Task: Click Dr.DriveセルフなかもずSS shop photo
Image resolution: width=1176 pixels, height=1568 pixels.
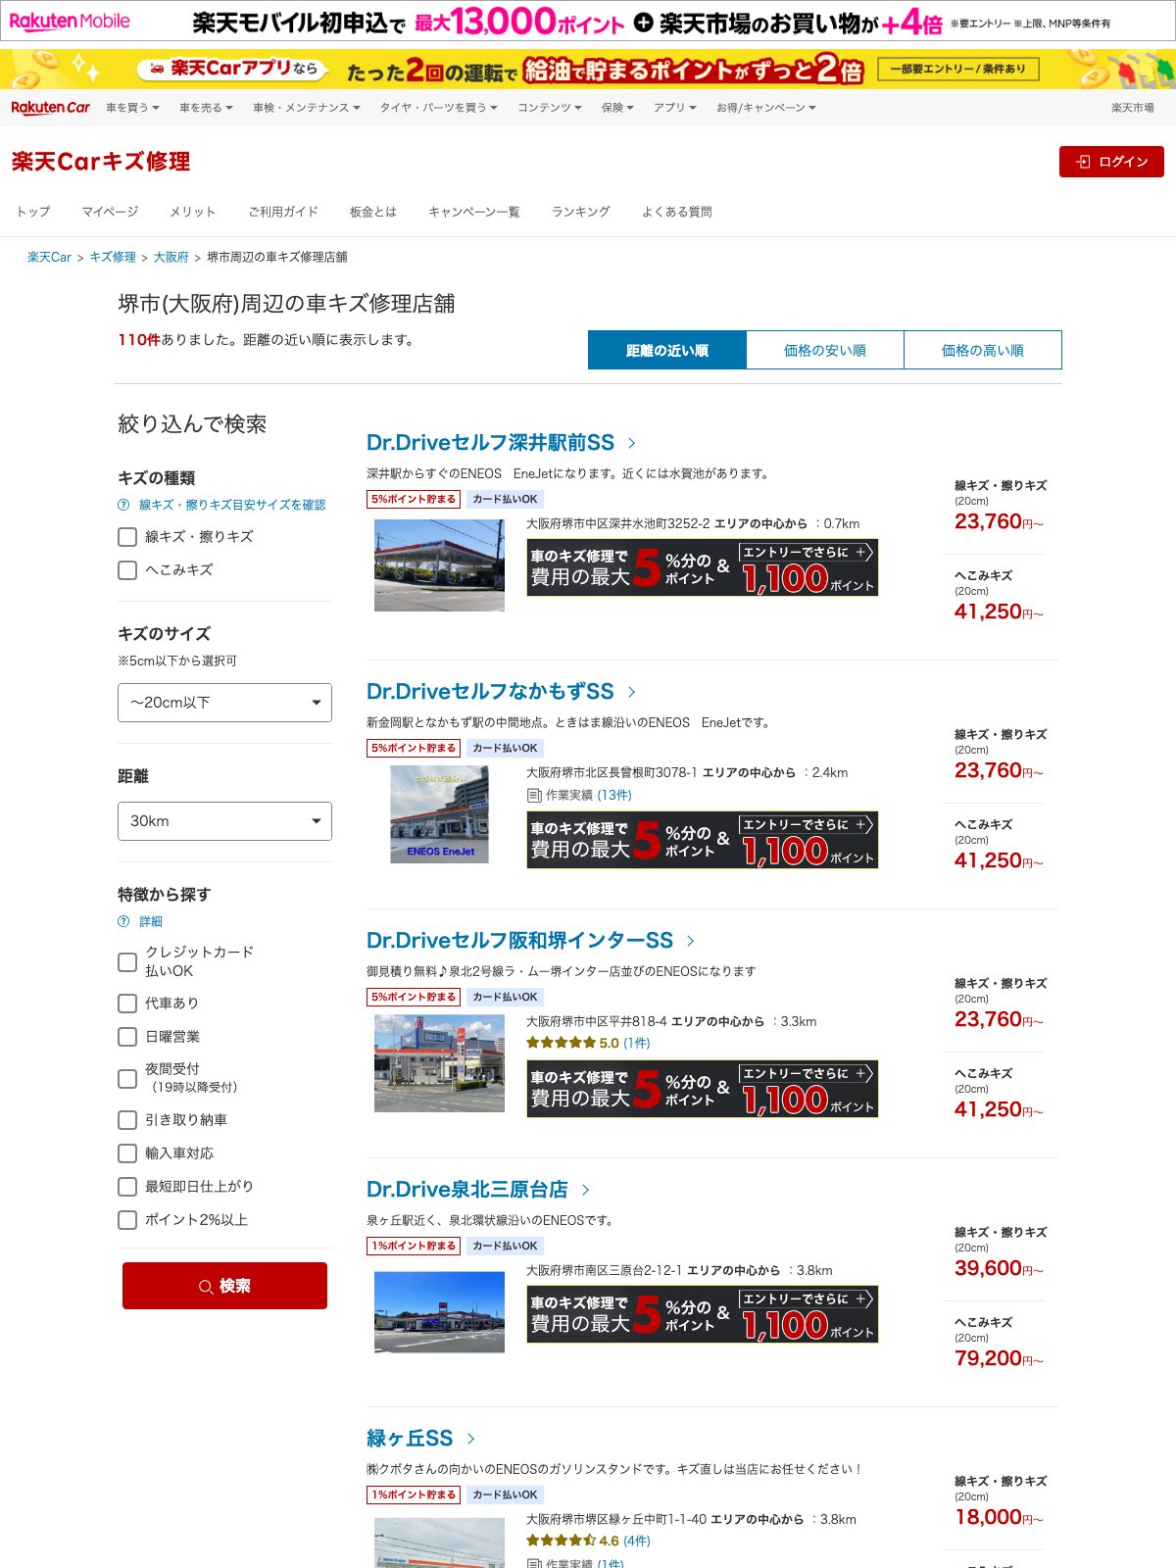Action: [439, 814]
